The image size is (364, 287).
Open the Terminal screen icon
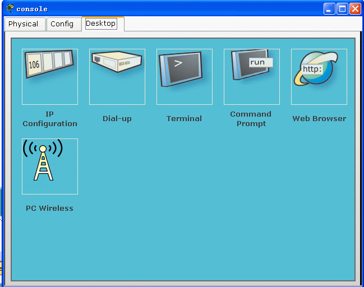click(185, 77)
